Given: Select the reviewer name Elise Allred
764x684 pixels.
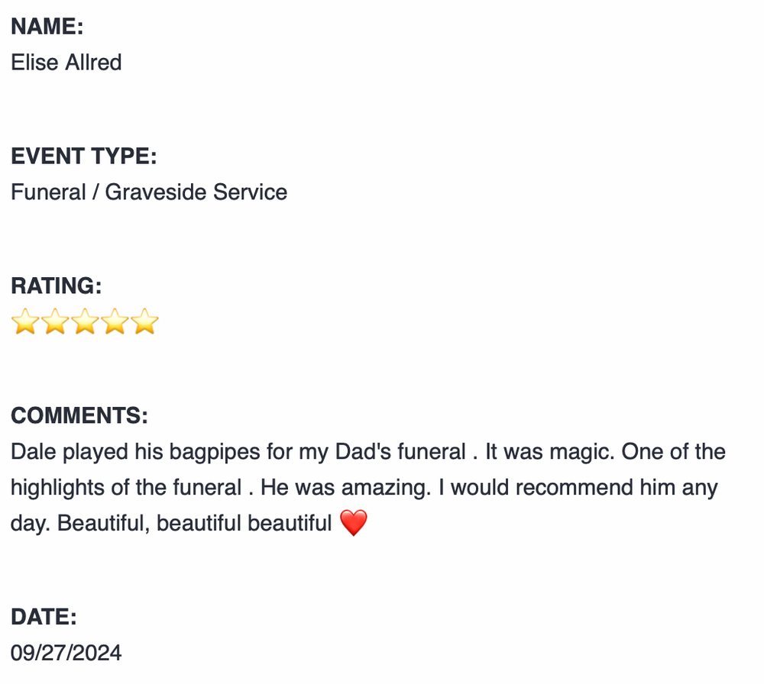Looking at the screenshot, I should 66,62.
